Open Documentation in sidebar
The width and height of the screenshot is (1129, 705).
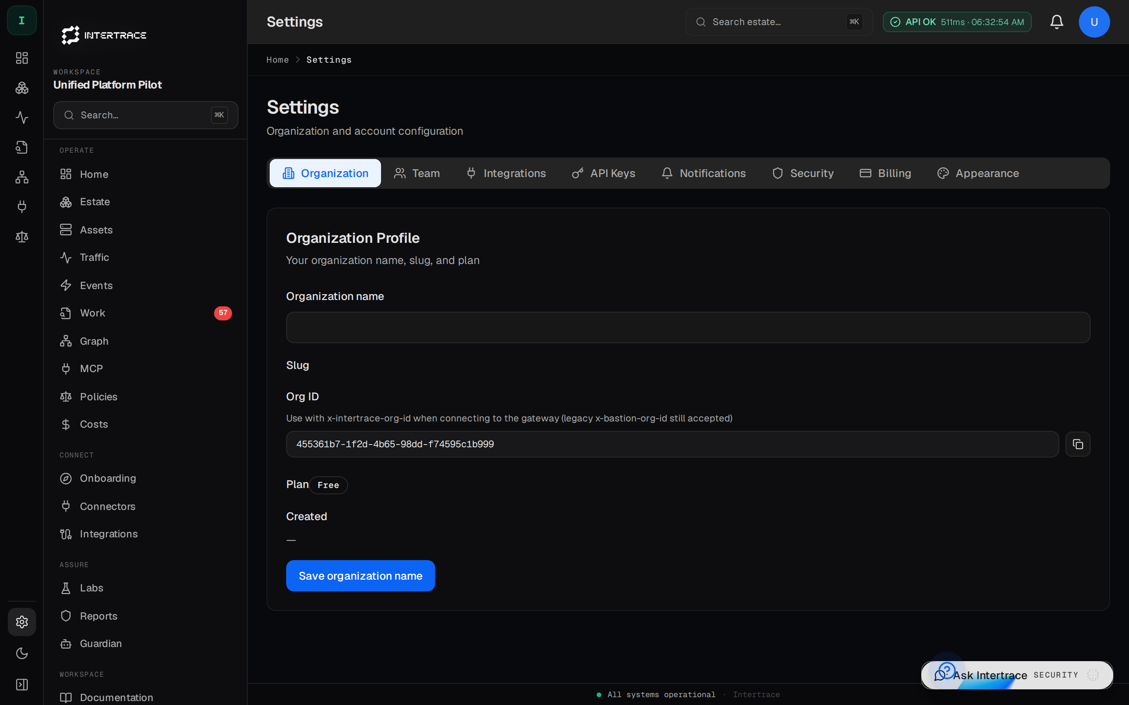pyautogui.click(x=145, y=698)
